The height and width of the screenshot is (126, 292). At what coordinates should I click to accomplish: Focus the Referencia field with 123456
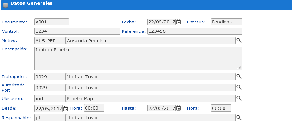pyautogui.click(x=195, y=31)
